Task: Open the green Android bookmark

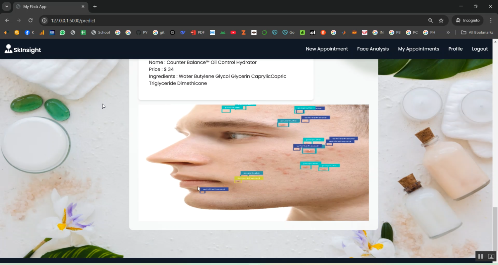Action: point(223,32)
